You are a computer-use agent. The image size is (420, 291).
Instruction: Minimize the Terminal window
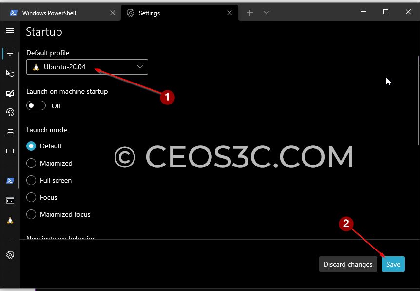[363, 12]
